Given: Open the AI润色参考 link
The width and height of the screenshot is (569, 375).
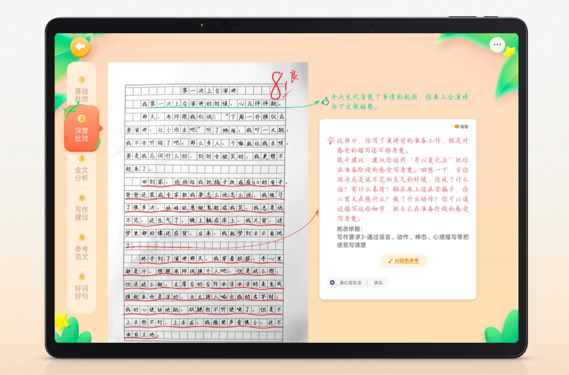Looking at the screenshot, I should click(406, 261).
